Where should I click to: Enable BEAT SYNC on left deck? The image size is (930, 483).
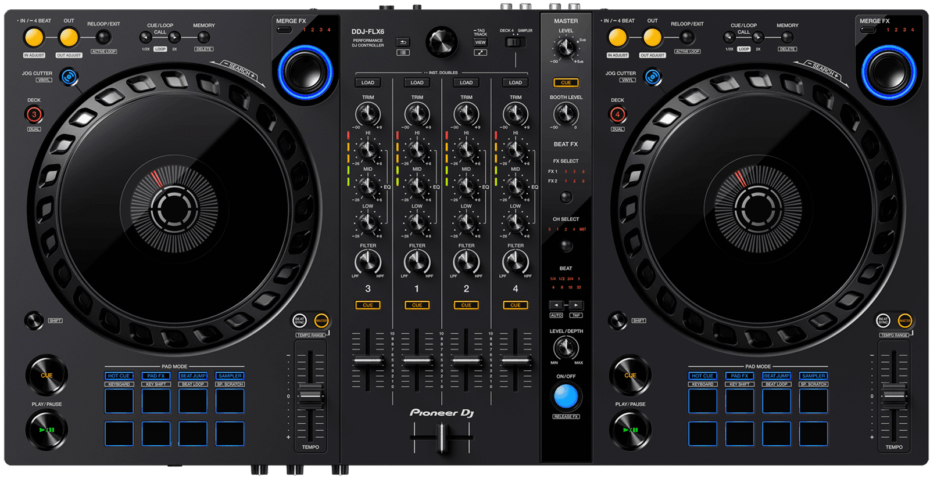point(300,320)
